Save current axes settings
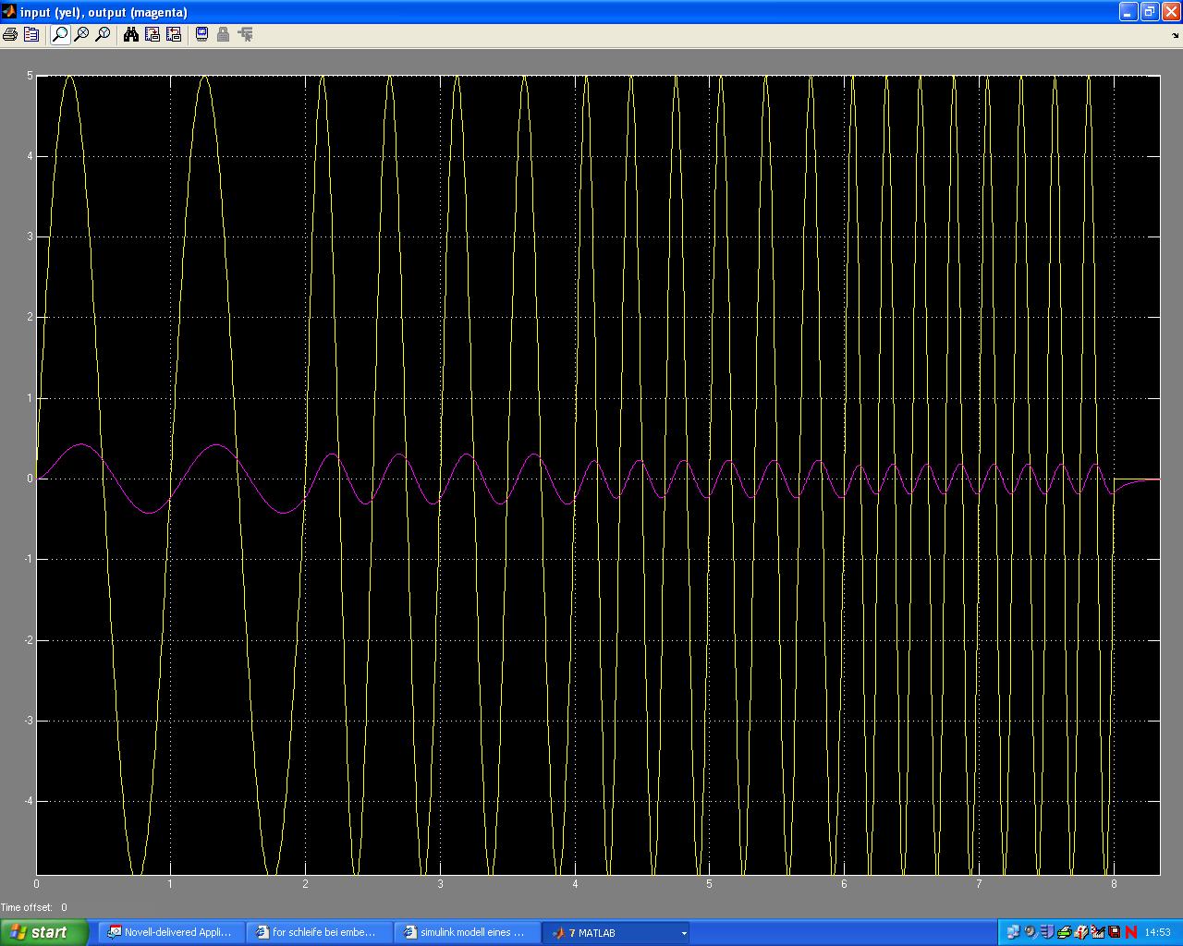The width and height of the screenshot is (1183, 946). tap(152, 34)
